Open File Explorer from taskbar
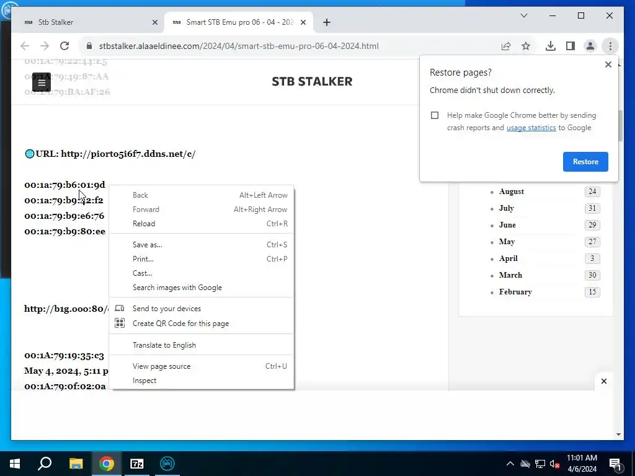The image size is (635, 476). (76, 464)
